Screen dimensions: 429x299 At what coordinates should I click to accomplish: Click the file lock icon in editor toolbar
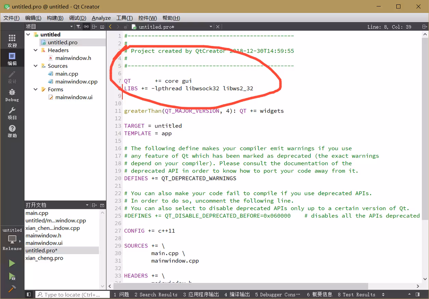[126, 27]
